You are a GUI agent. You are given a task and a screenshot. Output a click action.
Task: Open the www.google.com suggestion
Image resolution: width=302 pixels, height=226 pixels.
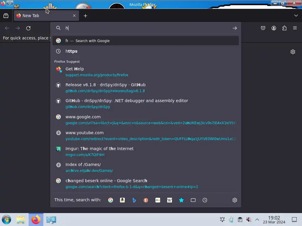click(146, 120)
